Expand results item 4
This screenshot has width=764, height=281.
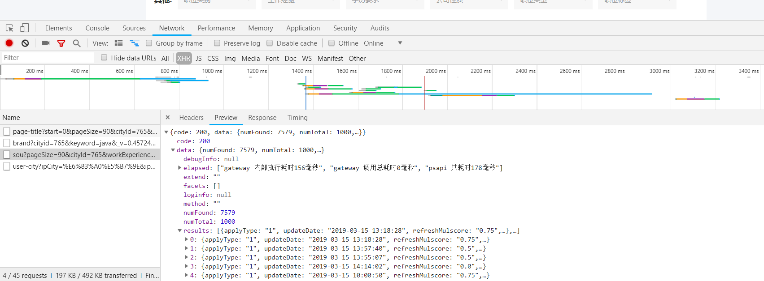(187, 275)
